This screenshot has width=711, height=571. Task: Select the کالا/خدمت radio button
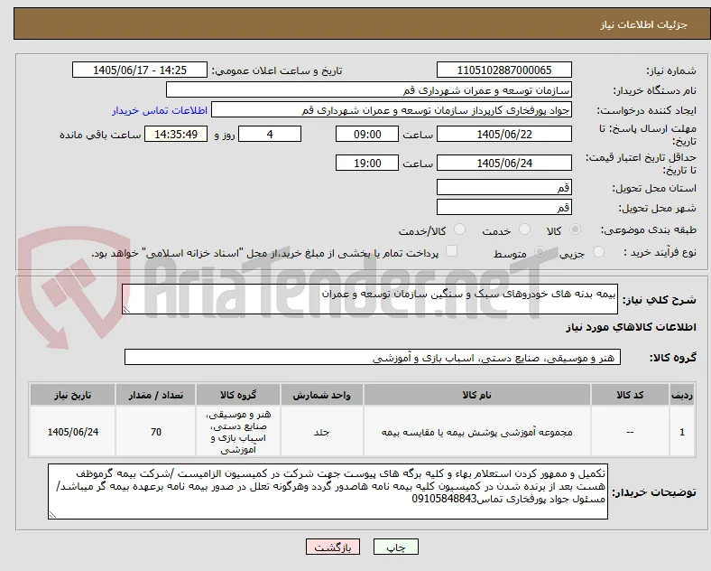pos(460,229)
